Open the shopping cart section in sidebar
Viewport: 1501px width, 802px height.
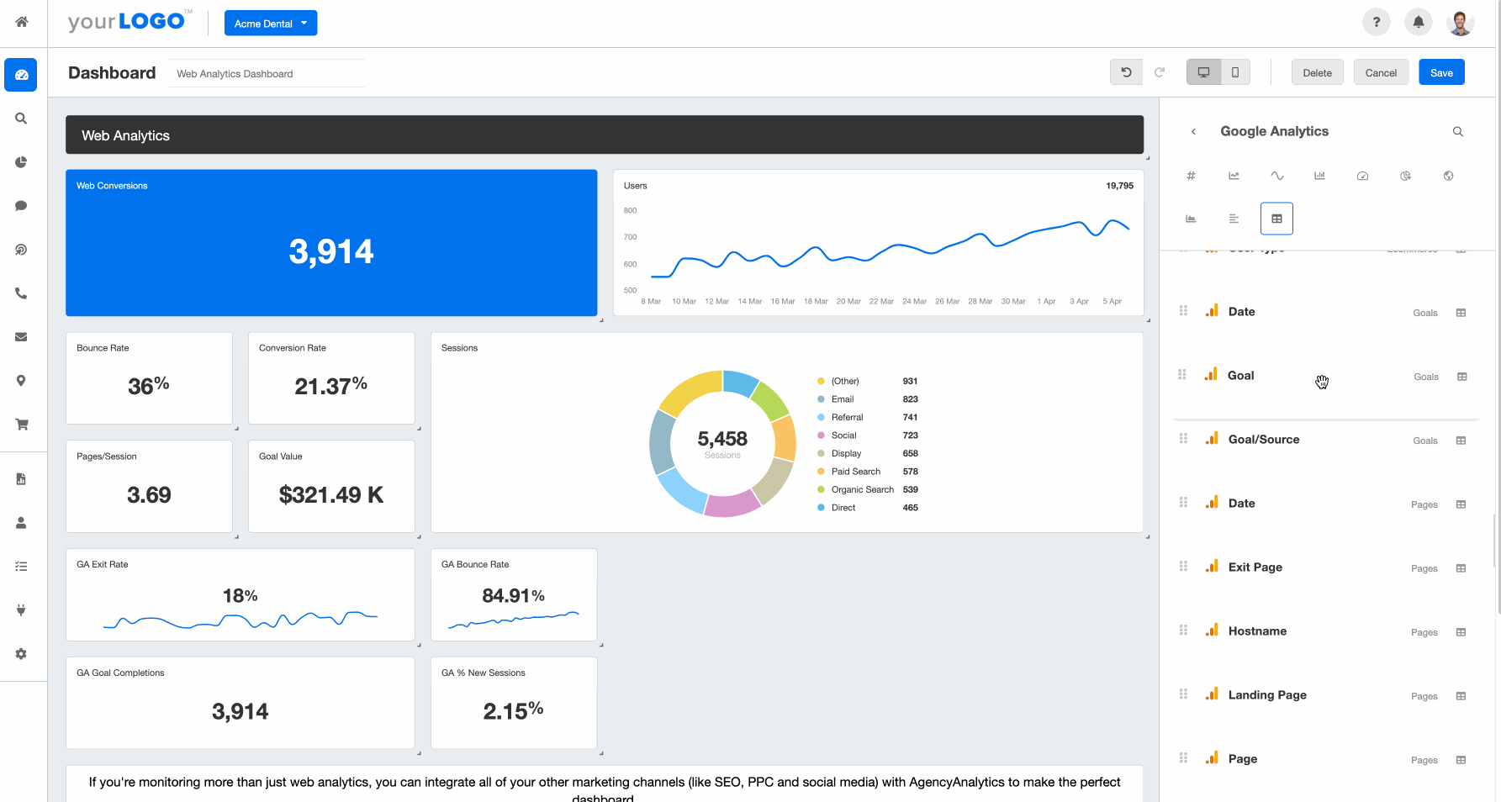pos(20,425)
